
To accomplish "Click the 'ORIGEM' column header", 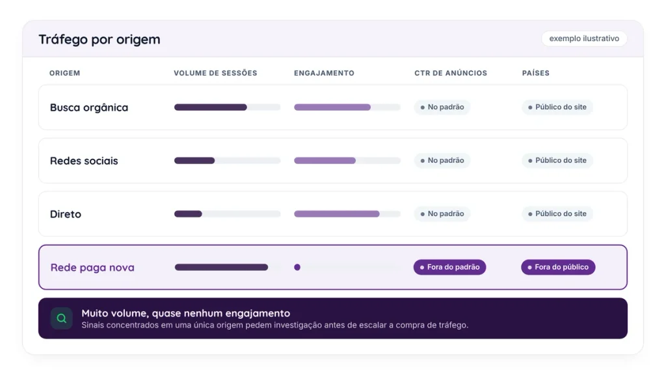I will click(x=64, y=73).
